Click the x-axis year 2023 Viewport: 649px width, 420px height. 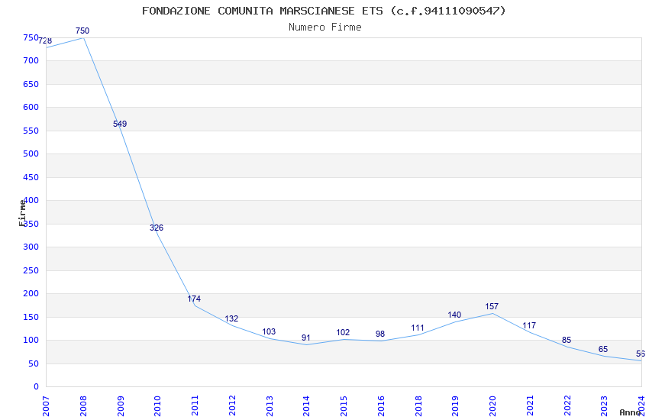604,406
